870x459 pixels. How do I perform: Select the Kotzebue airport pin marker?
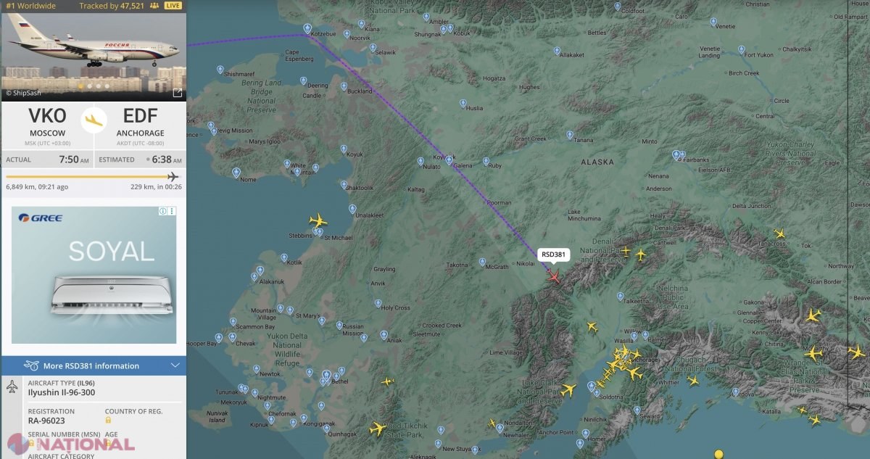point(307,29)
